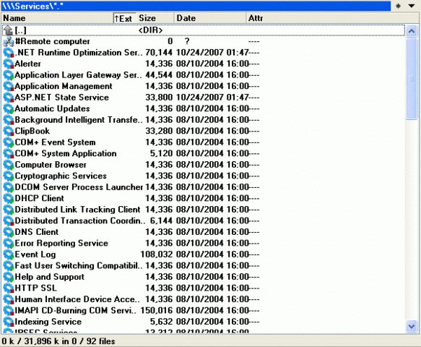Click the Distributed Transaction Coordinator icon
421x347 pixels.
9,221
